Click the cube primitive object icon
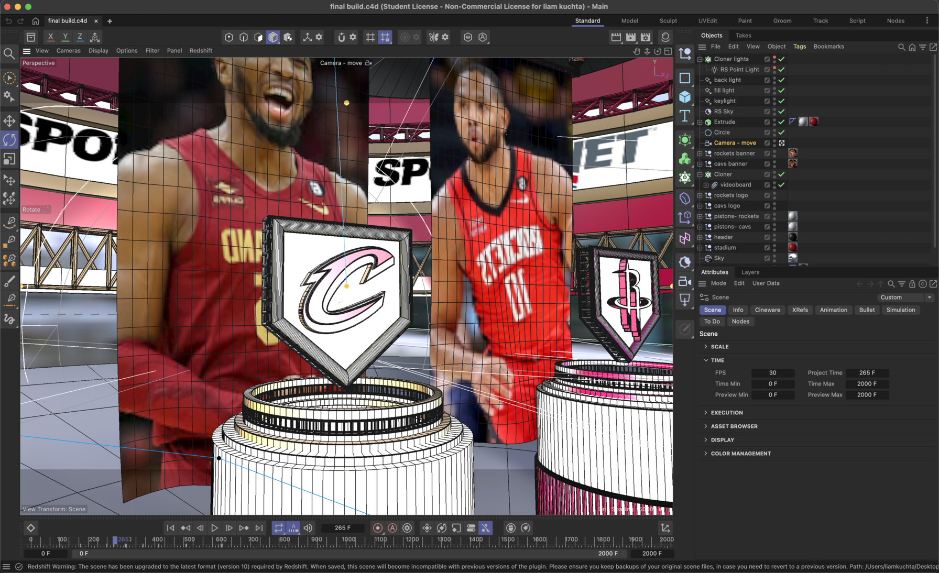Viewport: 939px width, 573px height. click(x=685, y=97)
